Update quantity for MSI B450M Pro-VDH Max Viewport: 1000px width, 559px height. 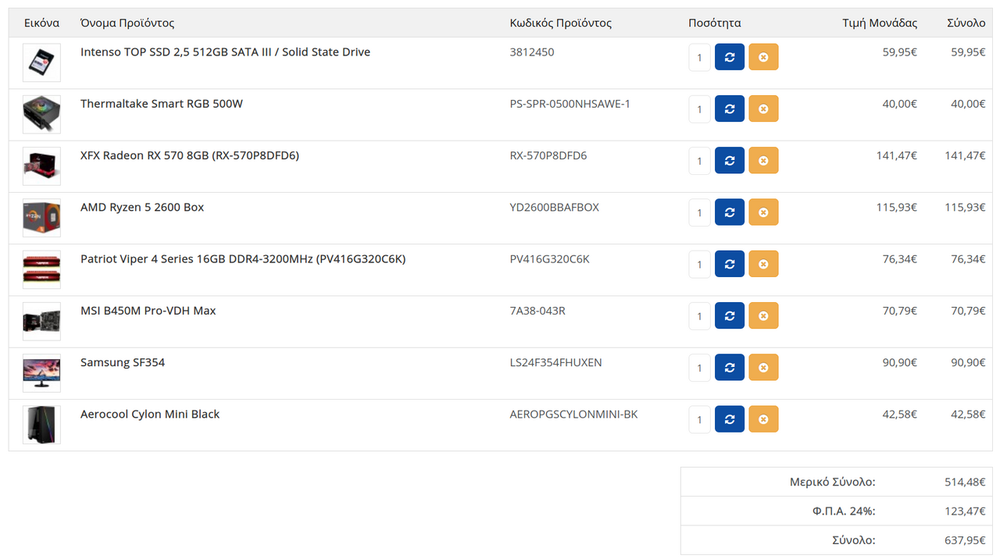tap(730, 315)
